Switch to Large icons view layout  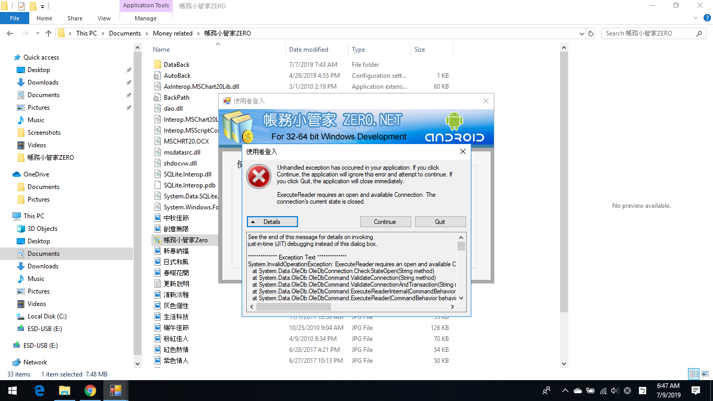click(704, 374)
